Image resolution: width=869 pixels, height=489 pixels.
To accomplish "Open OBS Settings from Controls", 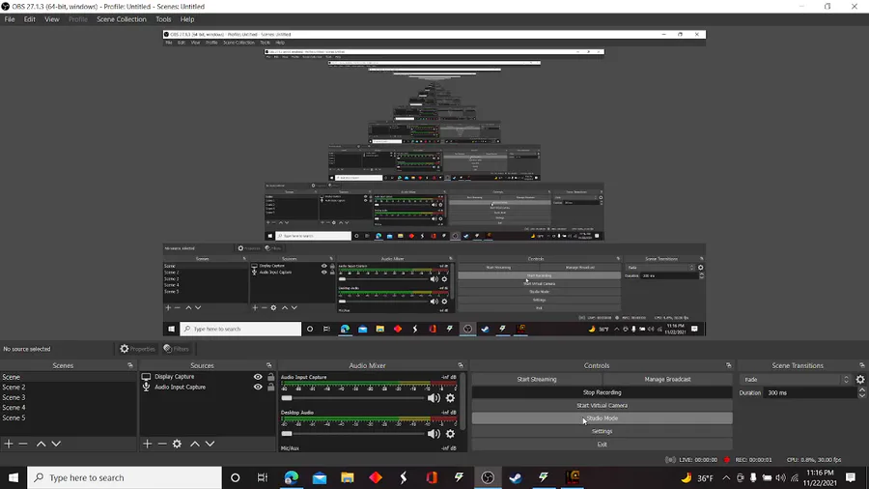I will [602, 431].
